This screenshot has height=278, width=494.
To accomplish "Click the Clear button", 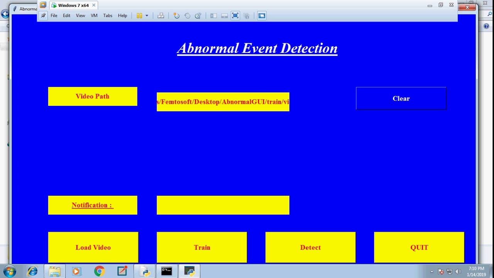I will pyautogui.click(x=401, y=98).
